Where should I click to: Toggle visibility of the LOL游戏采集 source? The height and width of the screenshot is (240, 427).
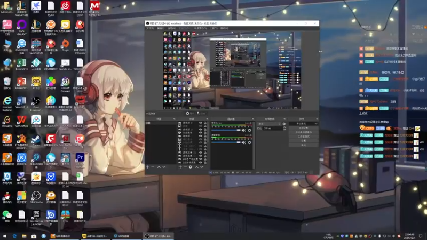[201, 163]
